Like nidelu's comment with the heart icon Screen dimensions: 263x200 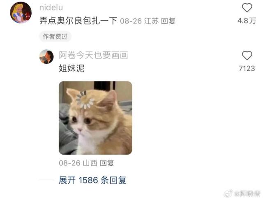coord(247,8)
